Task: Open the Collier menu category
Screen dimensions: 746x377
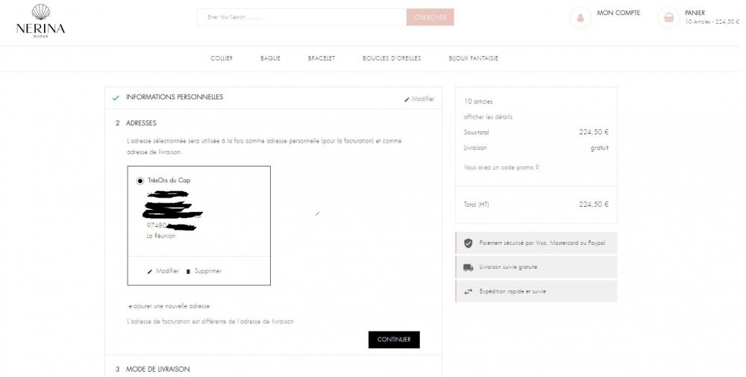Action: click(x=222, y=58)
